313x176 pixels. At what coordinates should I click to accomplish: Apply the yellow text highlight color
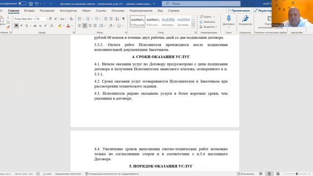click(60, 25)
